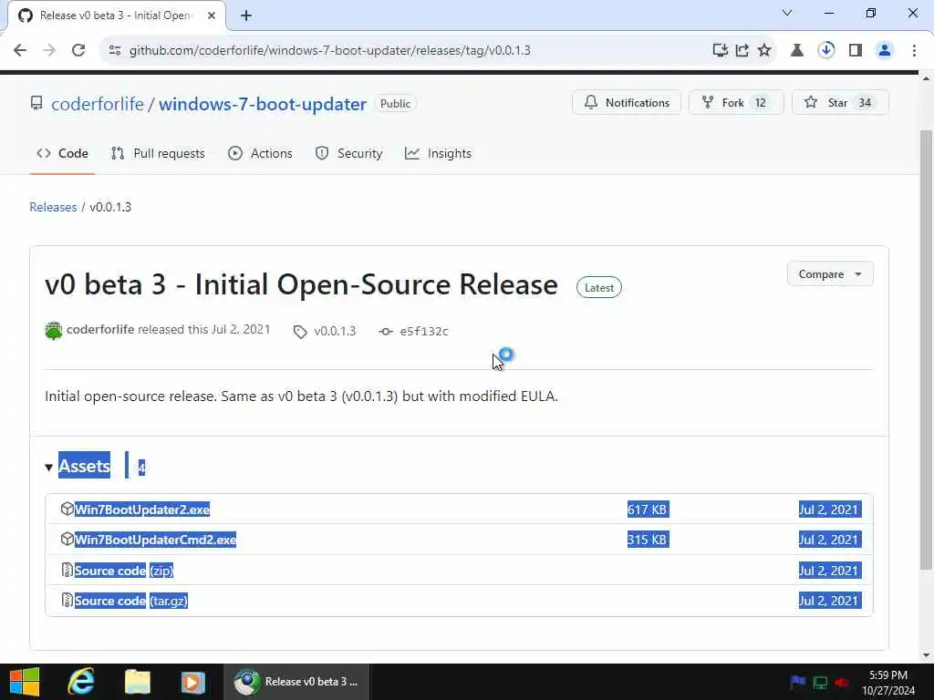The image size is (934, 700).
Task: Click the network tray icon
Action: [820, 683]
